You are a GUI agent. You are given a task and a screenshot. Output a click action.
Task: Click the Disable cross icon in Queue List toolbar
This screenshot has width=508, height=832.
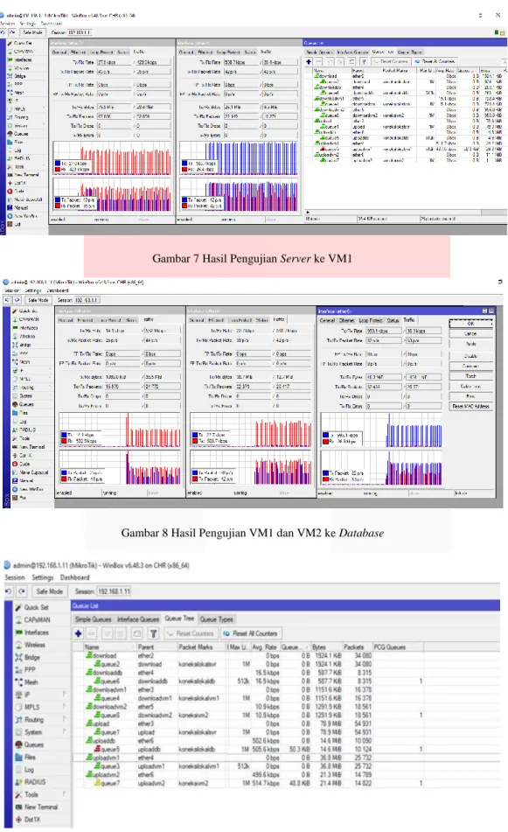pos(122,633)
